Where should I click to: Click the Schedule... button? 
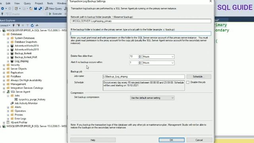click(199, 77)
